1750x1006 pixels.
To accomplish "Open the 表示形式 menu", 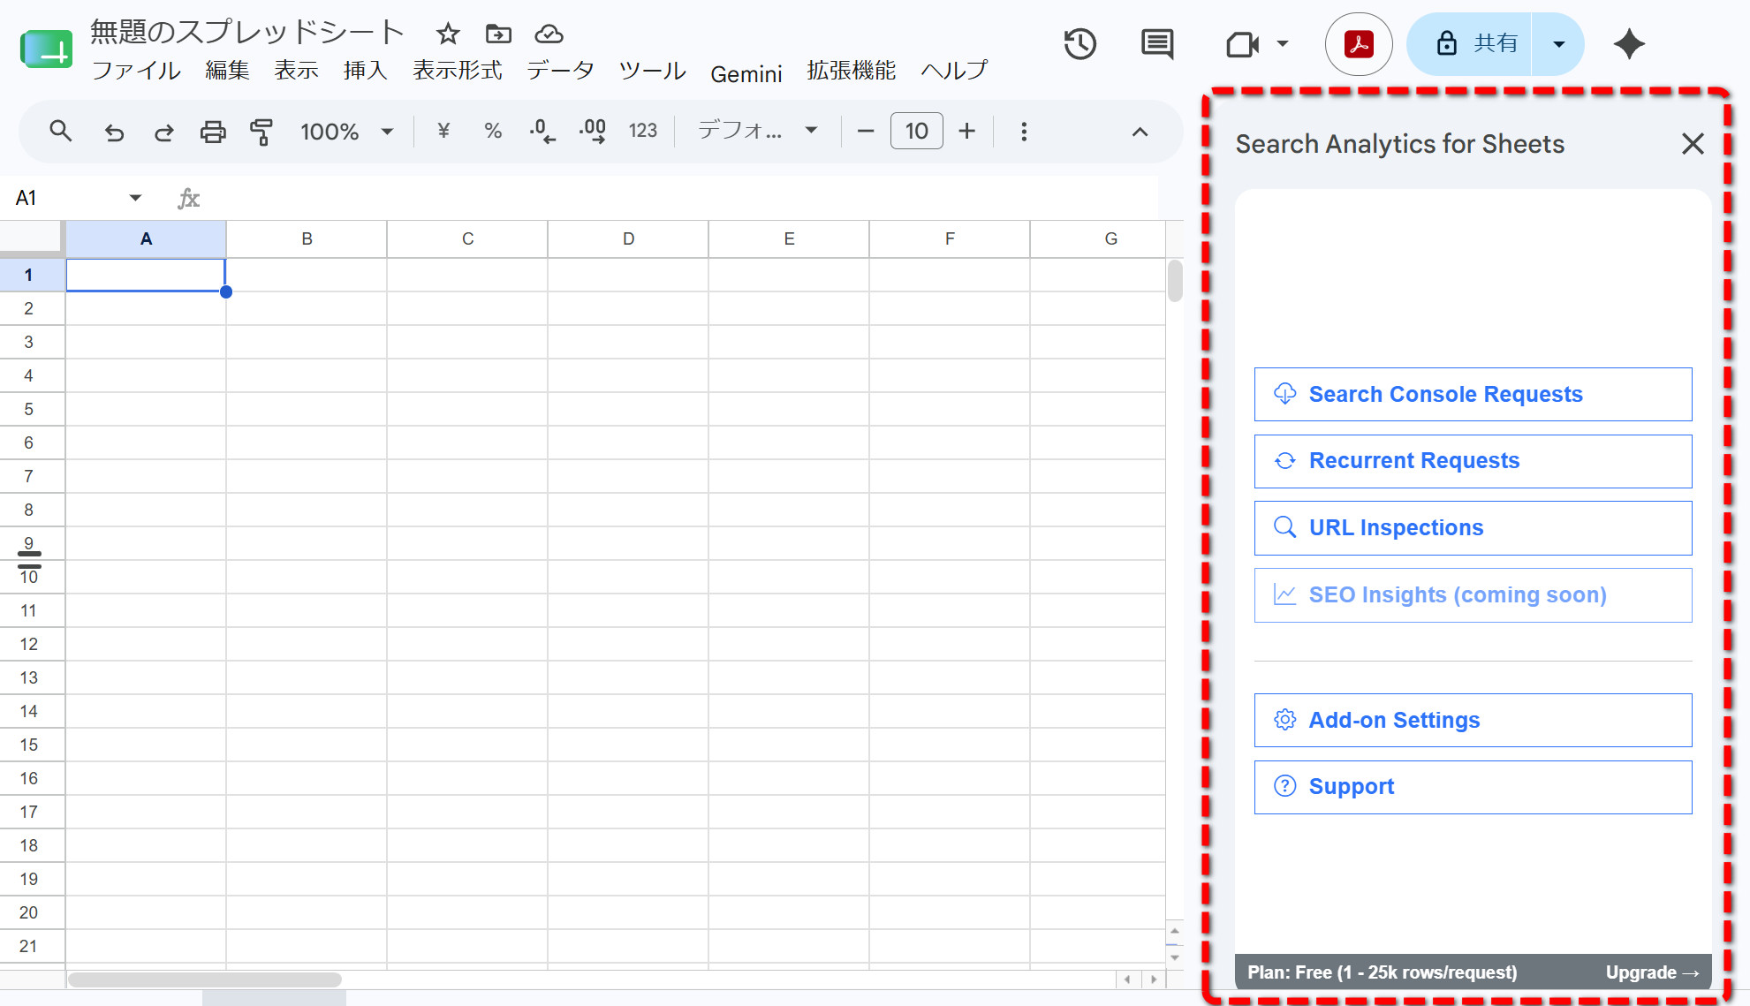I will click(458, 71).
